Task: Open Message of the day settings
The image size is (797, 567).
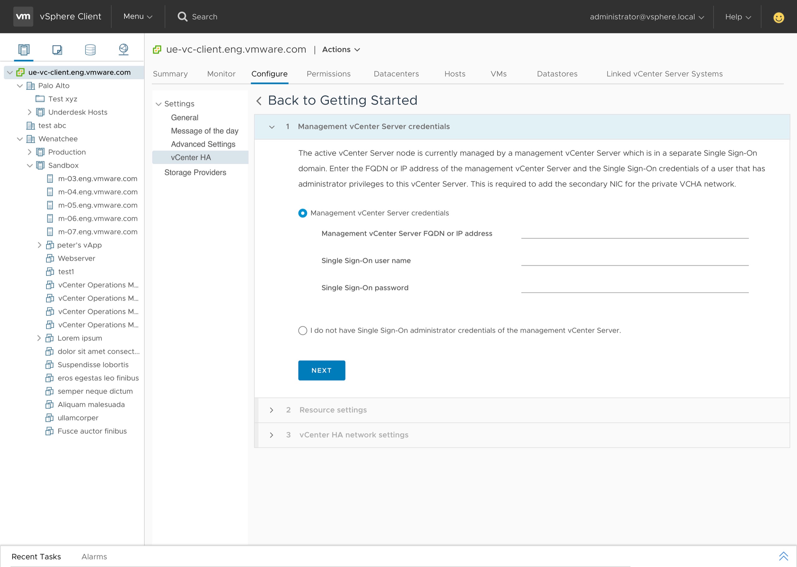Action: tap(205, 131)
